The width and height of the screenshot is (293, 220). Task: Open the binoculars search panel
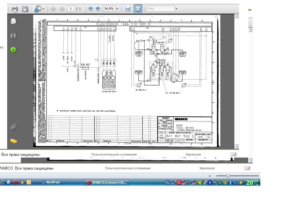[x=13, y=36]
